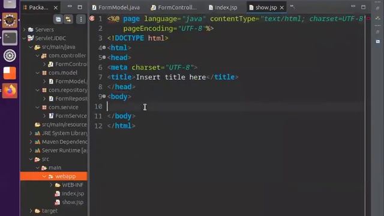384x216 pixels.
Task: Switch to FormController tab
Action: [x=174, y=8]
